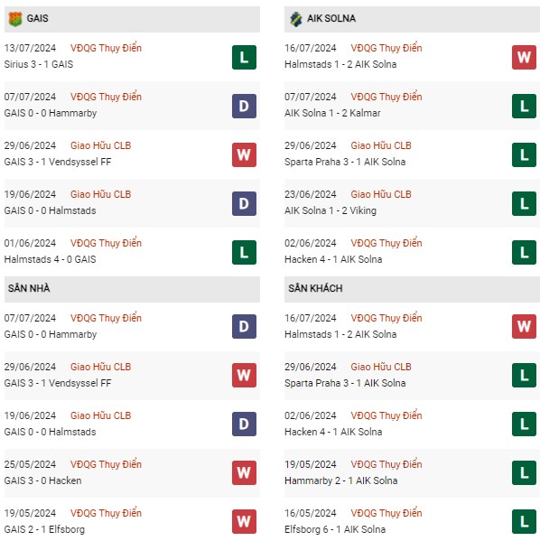
Task: Select the SÂN KHÁCH section header
Action: pos(412,289)
